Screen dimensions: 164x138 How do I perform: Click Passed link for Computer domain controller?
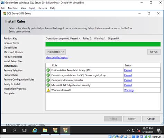pos(128,80)
